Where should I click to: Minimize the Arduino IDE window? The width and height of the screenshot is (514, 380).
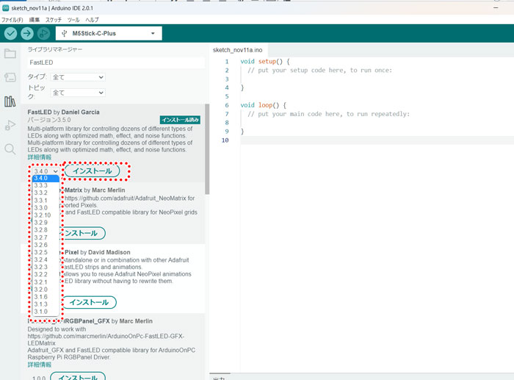(x=496, y=8)
